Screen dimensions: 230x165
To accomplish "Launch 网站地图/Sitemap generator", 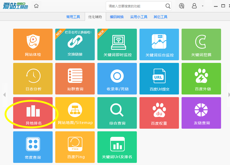I will tap(75, 113).
